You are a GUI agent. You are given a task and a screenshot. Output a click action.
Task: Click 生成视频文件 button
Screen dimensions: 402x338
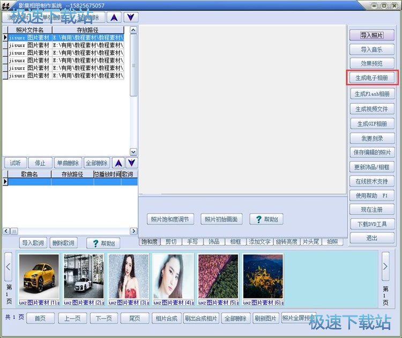371,109
